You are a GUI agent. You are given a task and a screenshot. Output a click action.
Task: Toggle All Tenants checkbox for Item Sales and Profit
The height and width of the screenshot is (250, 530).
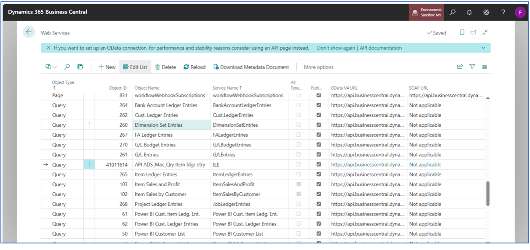pos(299,184)
